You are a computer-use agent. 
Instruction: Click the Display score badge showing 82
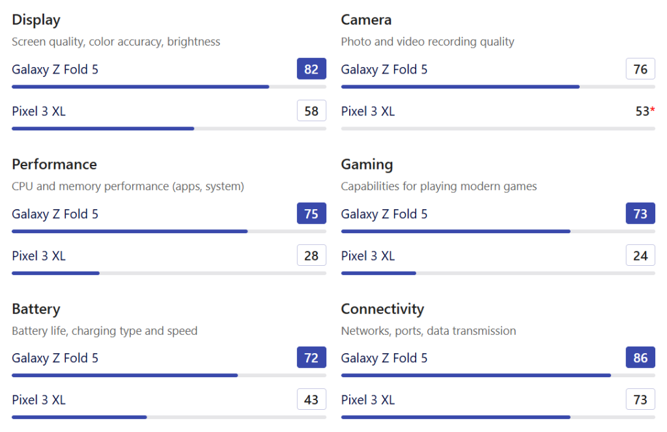tap(311, 69)
